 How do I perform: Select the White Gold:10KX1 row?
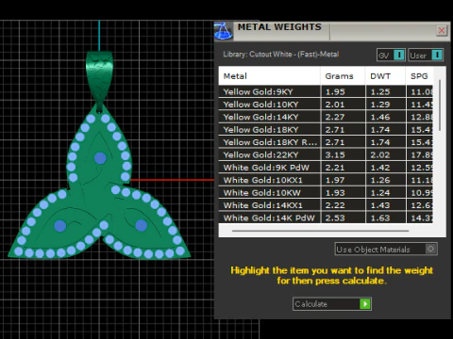(326, 180)
